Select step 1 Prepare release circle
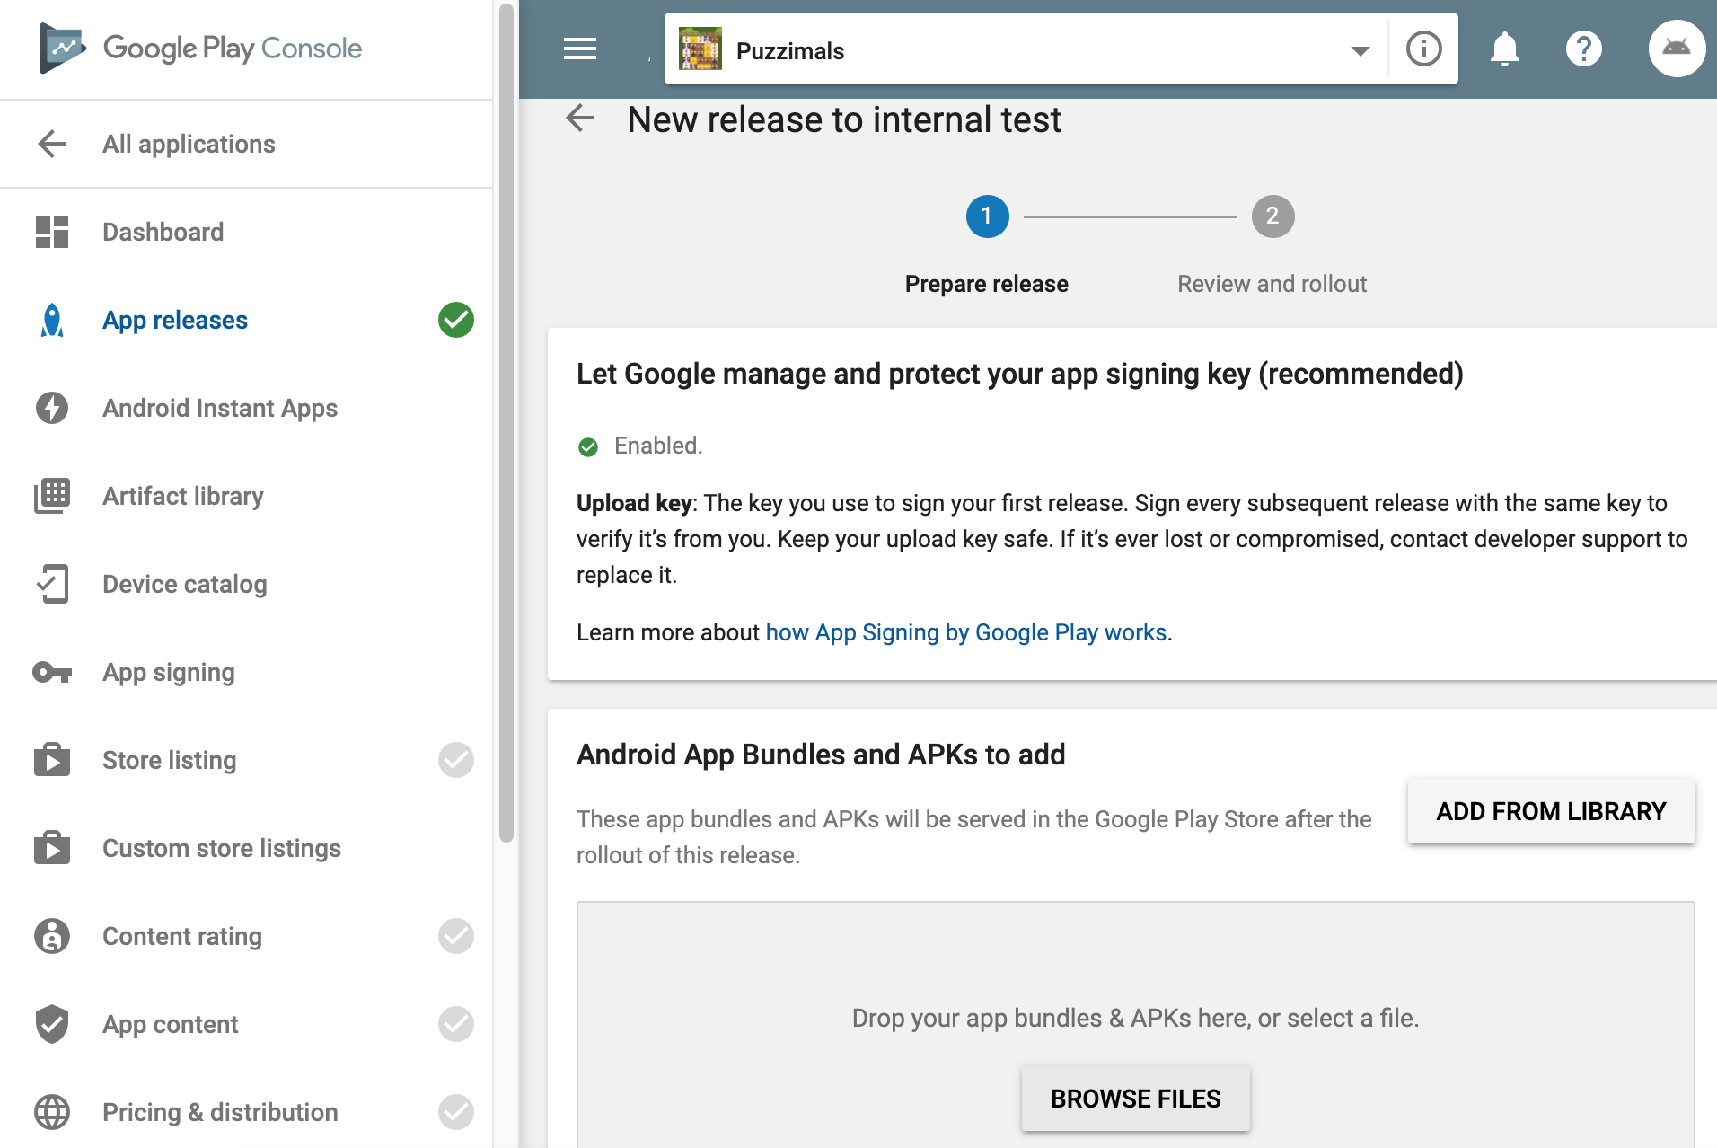The image size is (1717, 1148). tap(987, 216)
